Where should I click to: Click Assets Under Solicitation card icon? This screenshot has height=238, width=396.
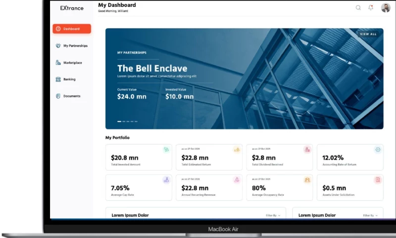(x=378, y=180)
